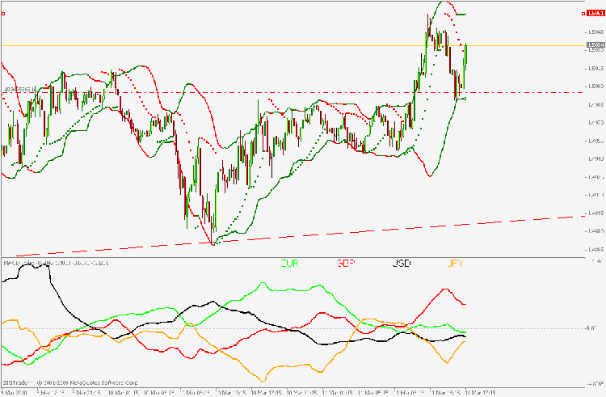Screen dimensions: 606x397
Task: Click the red GBP legend label
Action: click(x=346, y=264)
